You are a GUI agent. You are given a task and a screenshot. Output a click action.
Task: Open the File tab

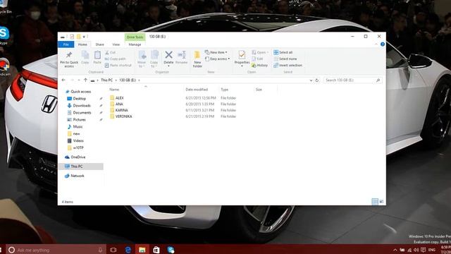click(x=66, y=44)
